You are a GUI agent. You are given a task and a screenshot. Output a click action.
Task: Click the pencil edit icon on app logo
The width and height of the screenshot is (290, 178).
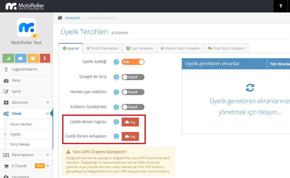click(x=35, y=35)
